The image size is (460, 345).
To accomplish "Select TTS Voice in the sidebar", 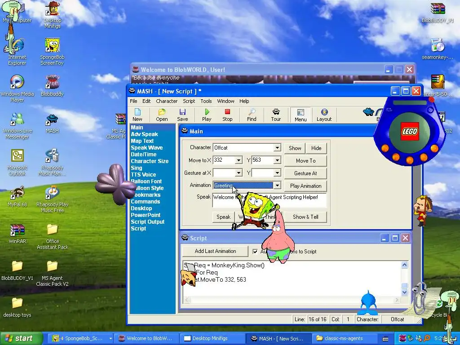I will [143, 175].
